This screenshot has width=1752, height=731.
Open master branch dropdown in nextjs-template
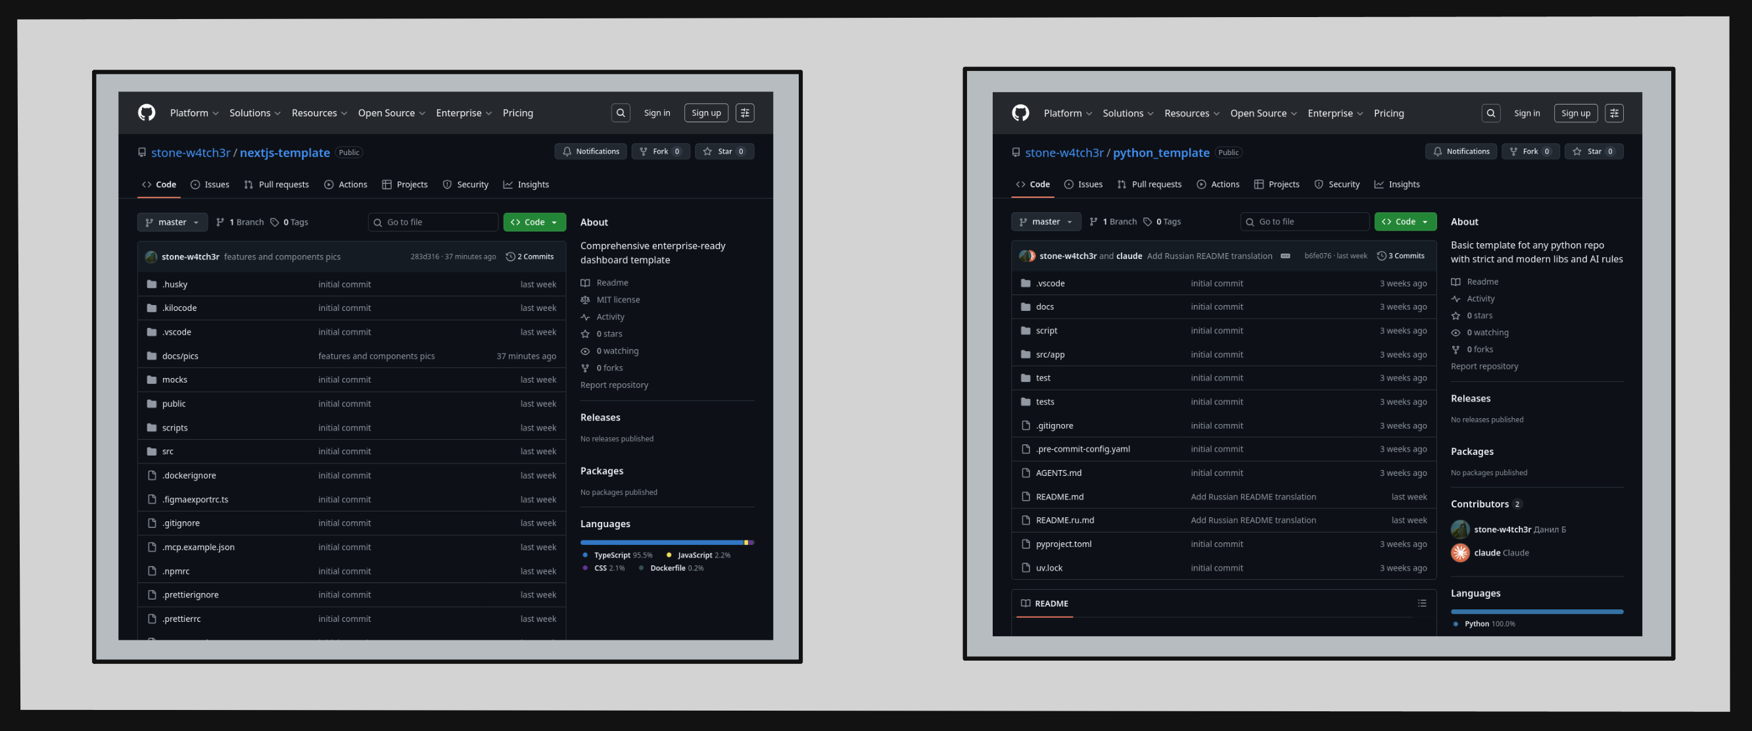[172, 222]
